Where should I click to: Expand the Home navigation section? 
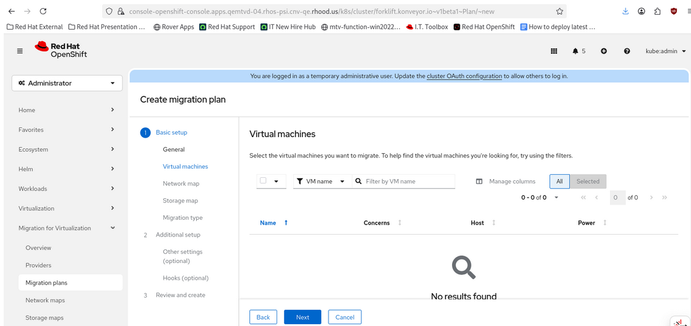point(67,110)
